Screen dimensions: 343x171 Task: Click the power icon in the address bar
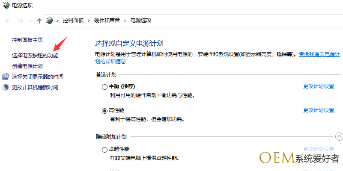(50, 21)
